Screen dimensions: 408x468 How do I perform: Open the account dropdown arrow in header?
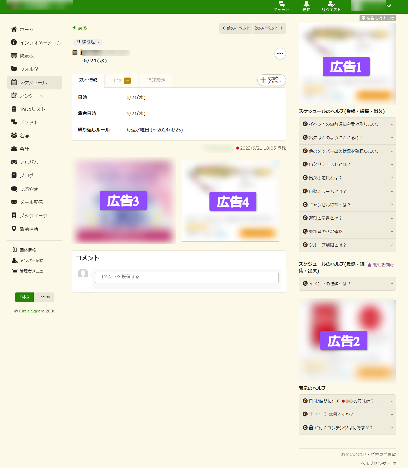(x=389, y=6)
